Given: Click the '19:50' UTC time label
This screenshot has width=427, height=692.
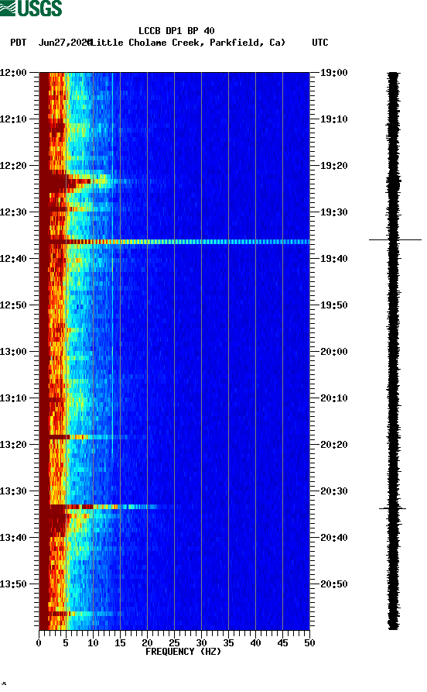Looking at the screenshot, I should point(333,305).
